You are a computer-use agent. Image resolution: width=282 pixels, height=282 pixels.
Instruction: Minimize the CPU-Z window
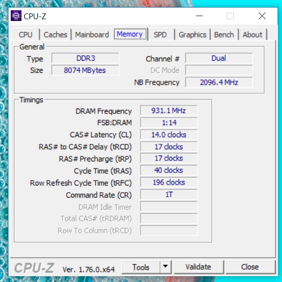199,16
